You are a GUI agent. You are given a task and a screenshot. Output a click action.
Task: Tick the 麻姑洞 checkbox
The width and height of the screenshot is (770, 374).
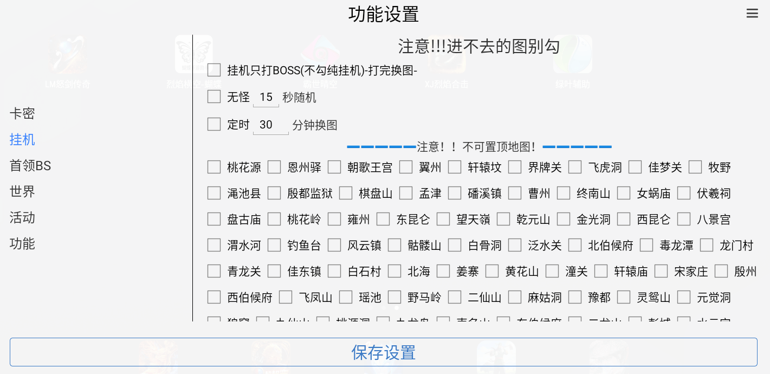[515, 297]
